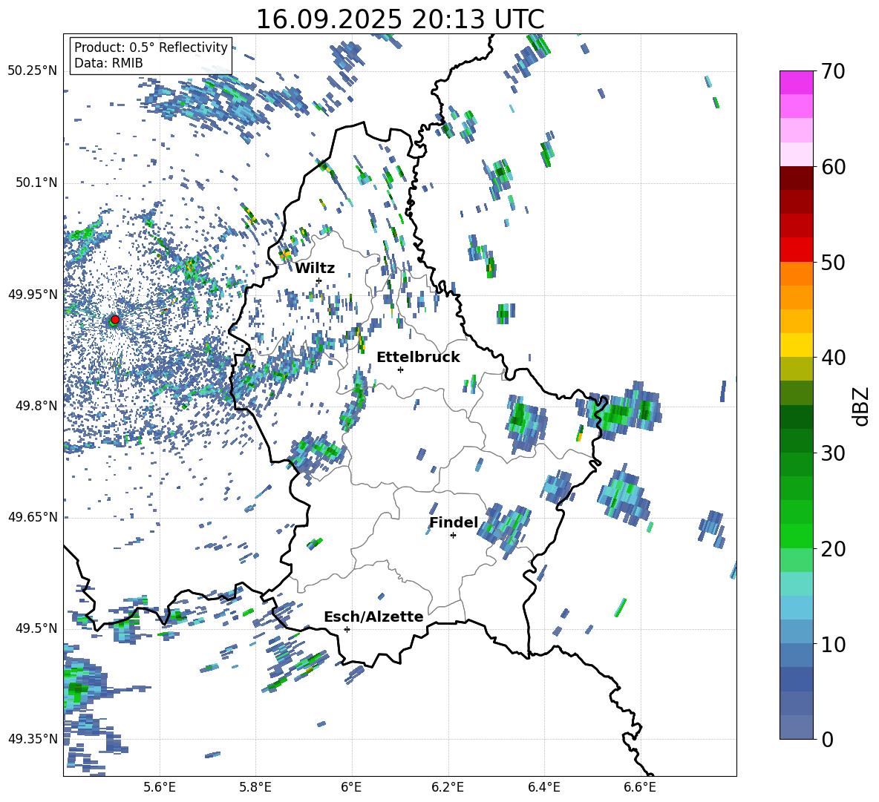Viewport: 879px width, 802px height.
Task: Click the cross marker below Wiltz
Action: pyautogui.click(x=319, y=280)
